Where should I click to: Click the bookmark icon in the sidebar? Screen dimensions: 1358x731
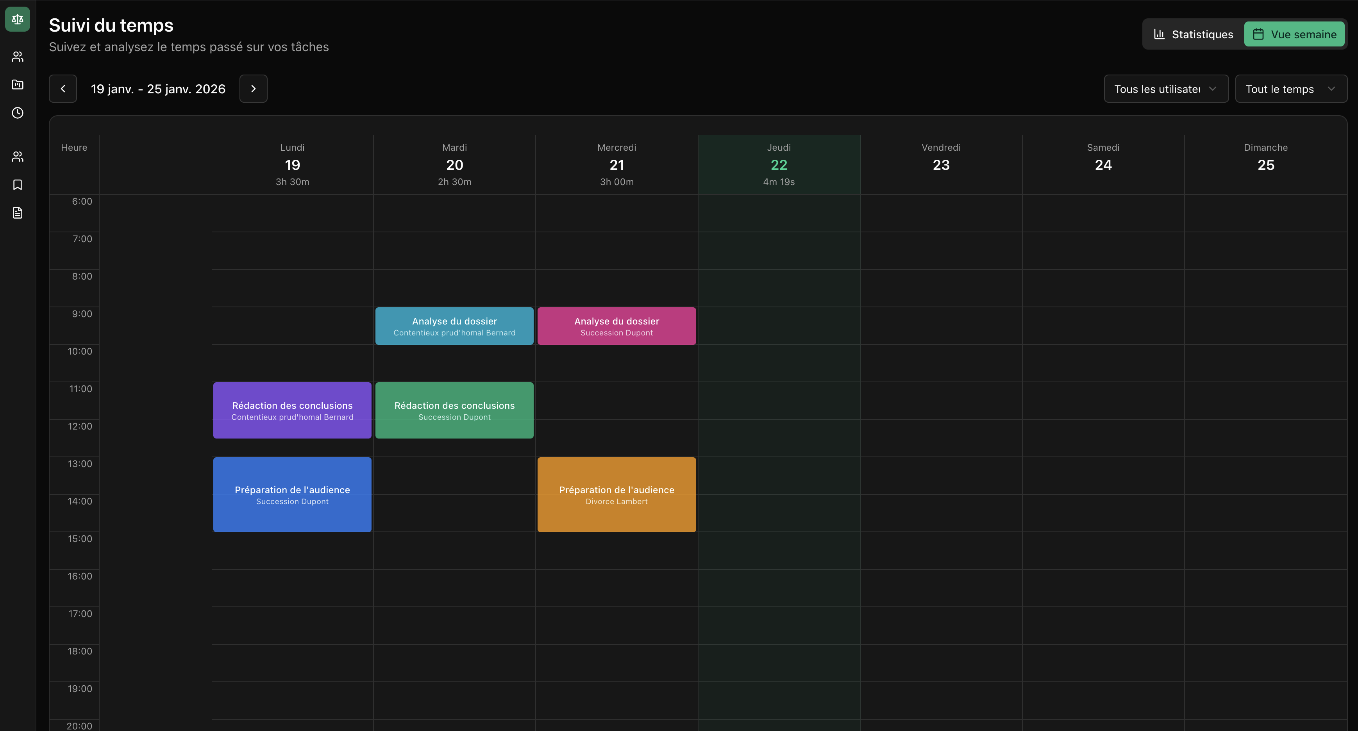18,184
